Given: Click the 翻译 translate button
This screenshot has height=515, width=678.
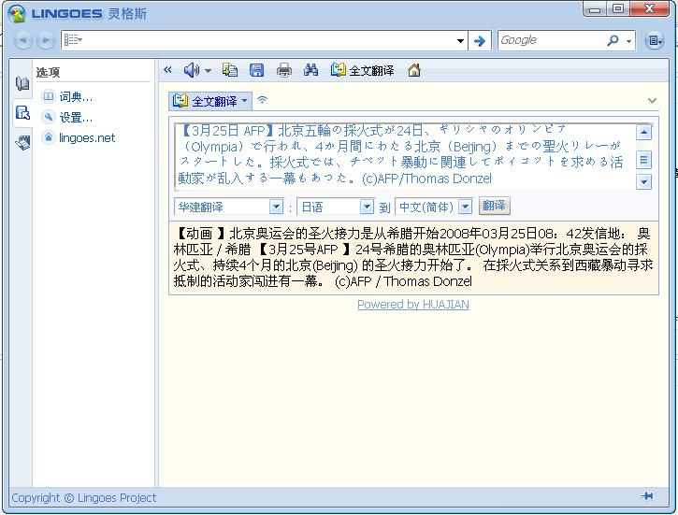Looking at the screenshot, I should [x=494, y=206].
